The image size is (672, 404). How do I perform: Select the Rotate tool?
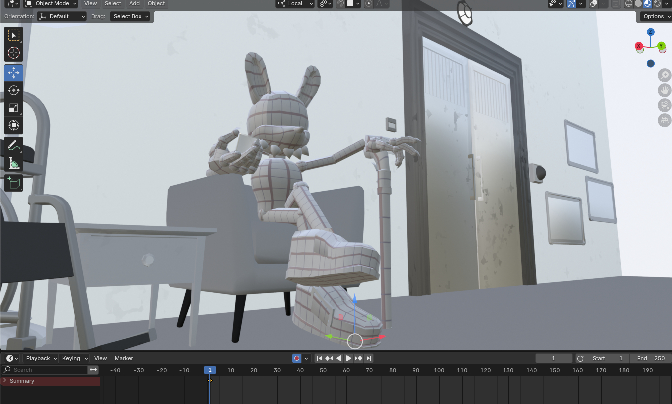pyautogui.click(x=13, y=90)
